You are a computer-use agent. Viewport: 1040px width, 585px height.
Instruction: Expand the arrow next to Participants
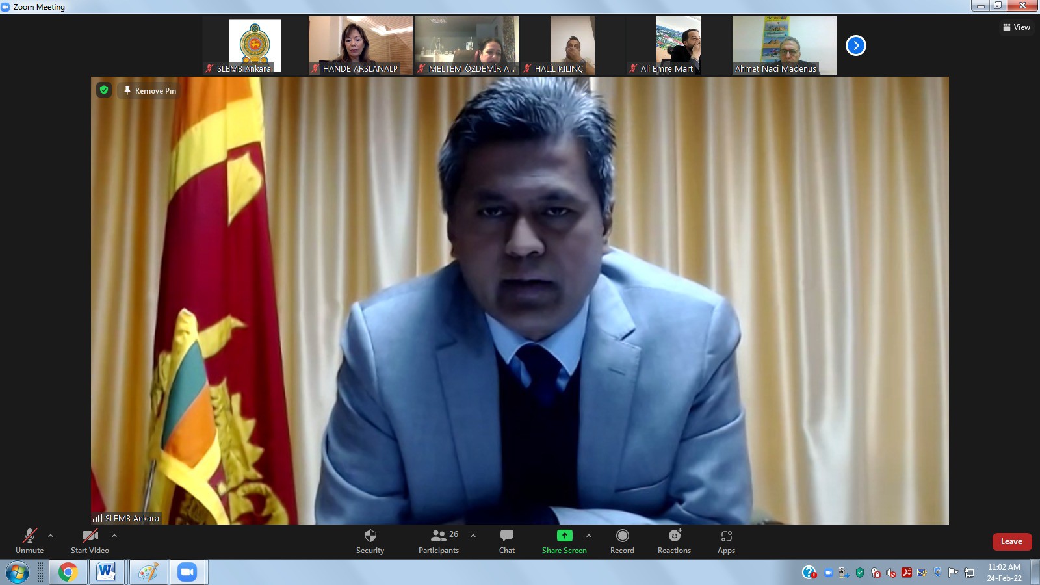[x=473, y=536]
